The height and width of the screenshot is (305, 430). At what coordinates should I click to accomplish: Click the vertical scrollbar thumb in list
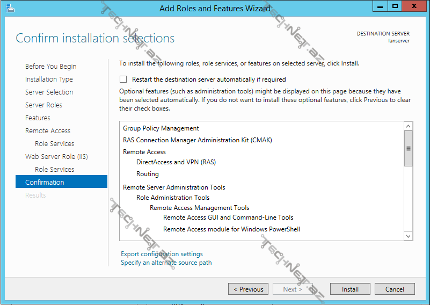click(x=408, y=149)
